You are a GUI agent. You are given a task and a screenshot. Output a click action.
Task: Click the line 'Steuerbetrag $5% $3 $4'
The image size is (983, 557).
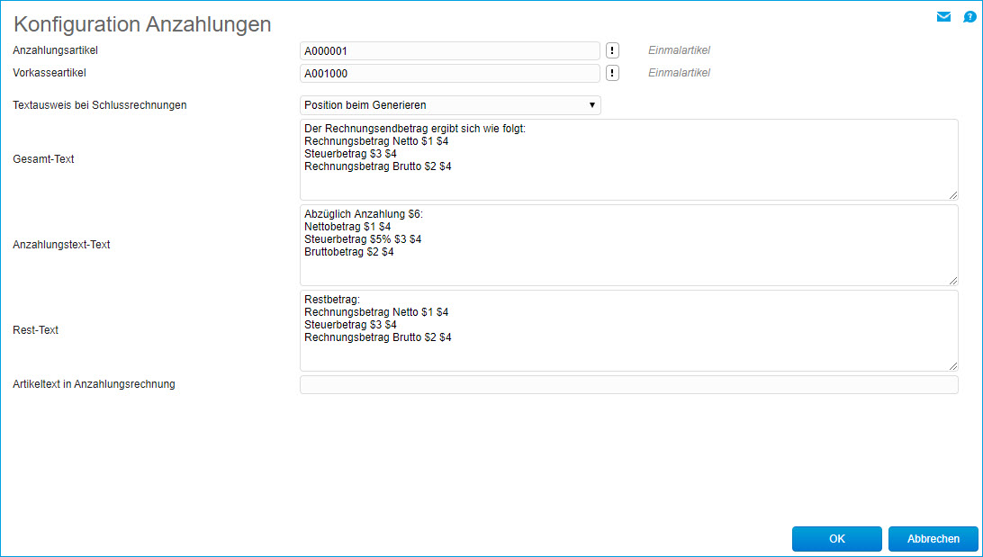tap(363, 239)
